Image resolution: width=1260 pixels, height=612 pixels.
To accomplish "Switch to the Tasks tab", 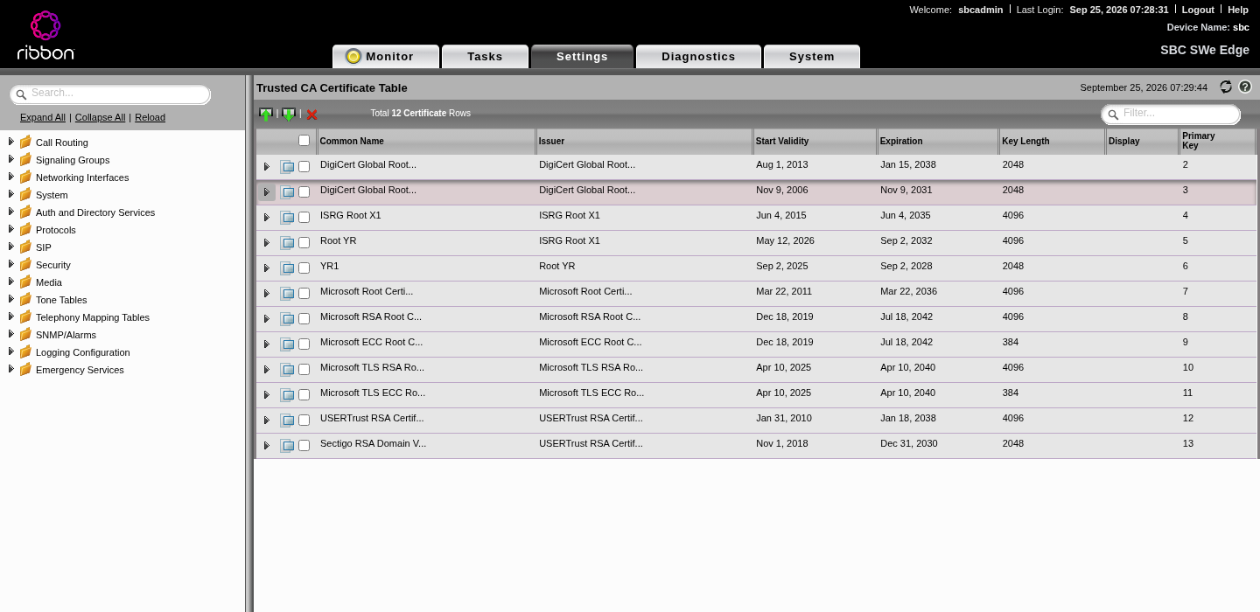I will click(485, 56).
